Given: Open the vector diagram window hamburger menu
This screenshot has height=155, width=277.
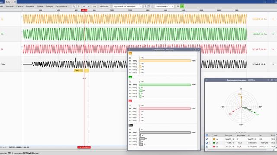Looking at the screenshot, I should [207, 80].
